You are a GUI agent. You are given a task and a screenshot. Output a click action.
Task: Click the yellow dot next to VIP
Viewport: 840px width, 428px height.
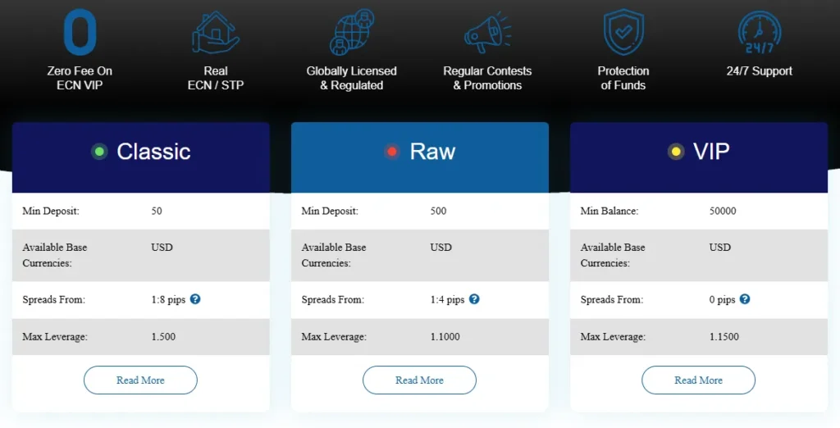point(676,152)
